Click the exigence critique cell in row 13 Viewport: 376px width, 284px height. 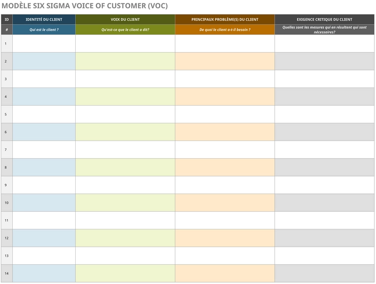click(324, 256)
